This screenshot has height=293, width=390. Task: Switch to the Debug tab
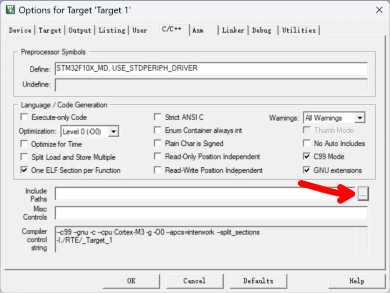(262, 30)
